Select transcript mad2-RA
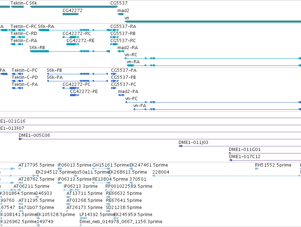The width and height of the screenshot is (301, 227). pos(121,51)
